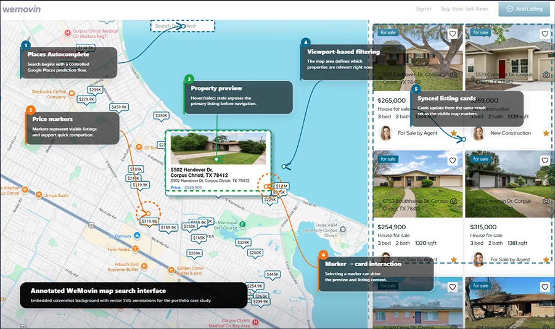Screen dimensions: 555x329
Task: Open the Sign In link
Action: (423, 9)
